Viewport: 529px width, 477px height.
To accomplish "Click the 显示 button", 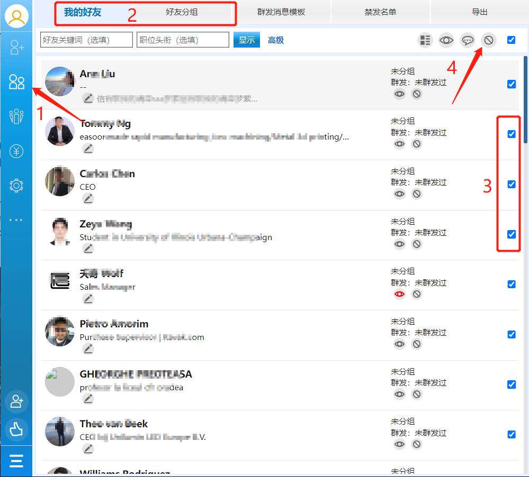I will (x=246, y=40).
